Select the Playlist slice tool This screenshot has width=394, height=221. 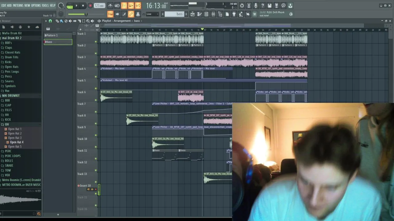coord(79,21)
